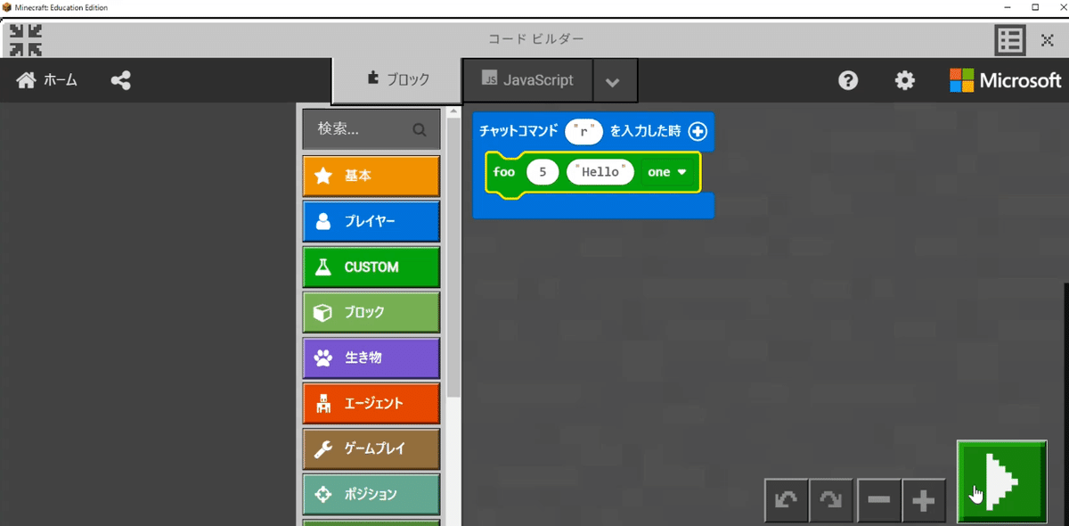Screen dimensions: 1069x526
Task: Click the Minecraft Education Edition title icon
Action: (x=6, y=7)
